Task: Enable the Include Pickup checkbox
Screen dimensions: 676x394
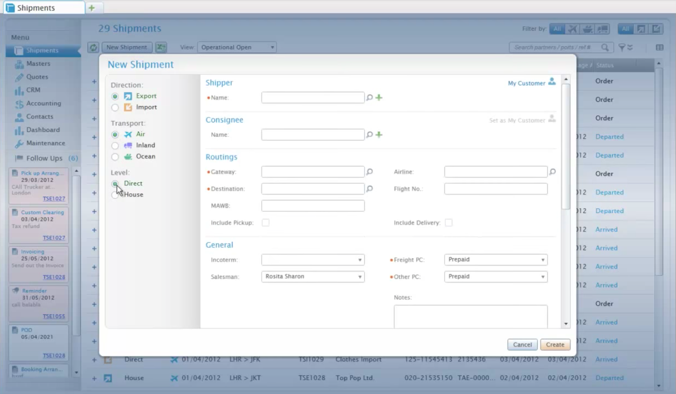Action: (266, 223)
